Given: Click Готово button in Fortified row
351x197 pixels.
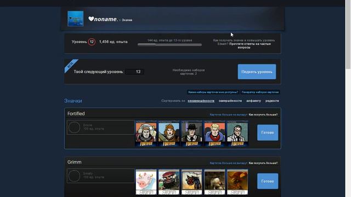Looking at the screenshot, I should point(268,132).
